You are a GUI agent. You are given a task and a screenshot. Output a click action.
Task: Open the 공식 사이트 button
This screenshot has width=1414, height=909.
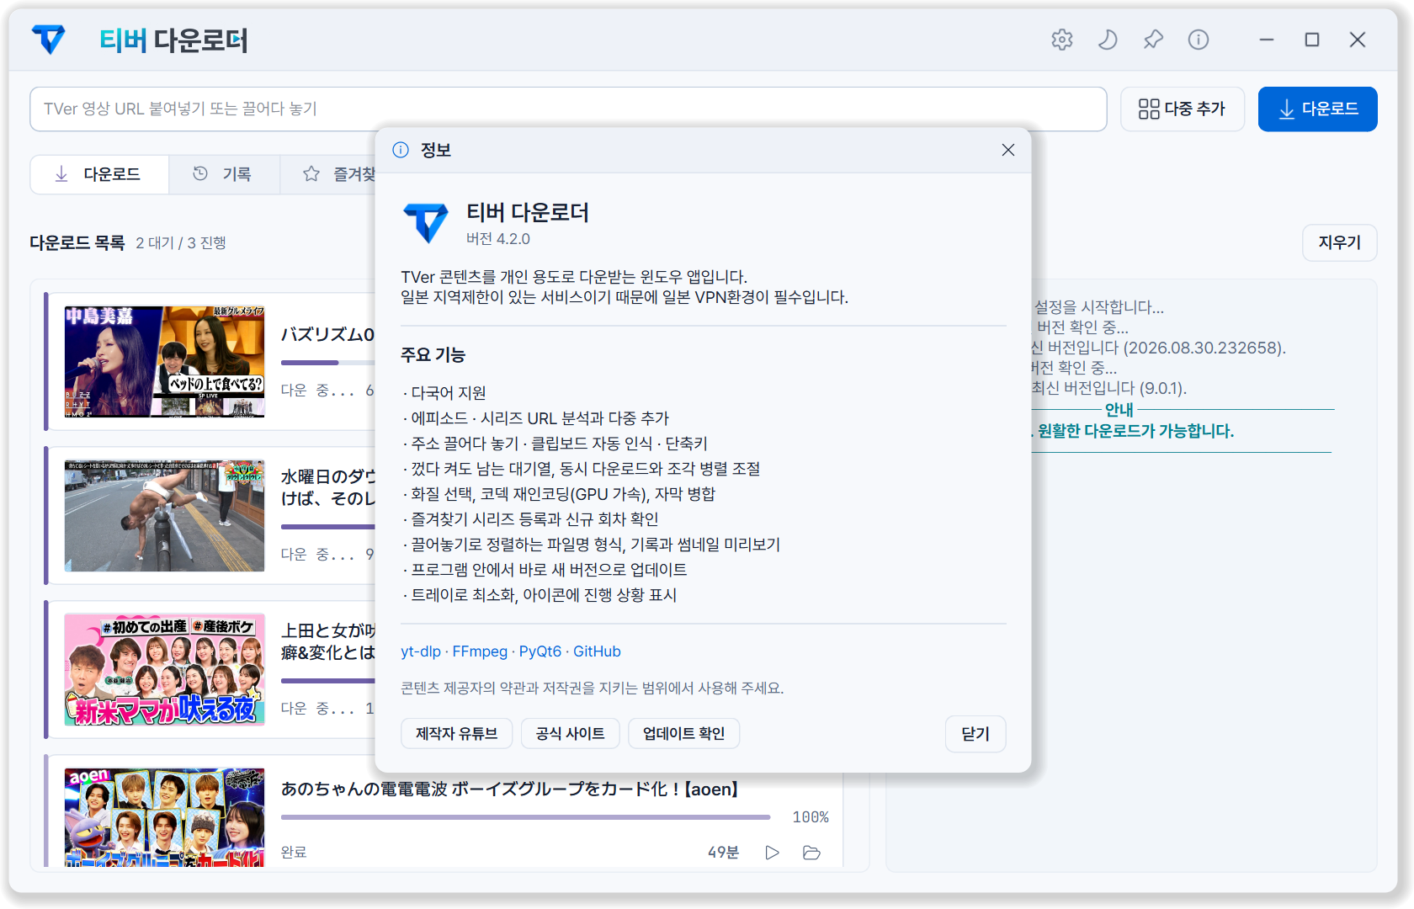click(x=571, y=733)
